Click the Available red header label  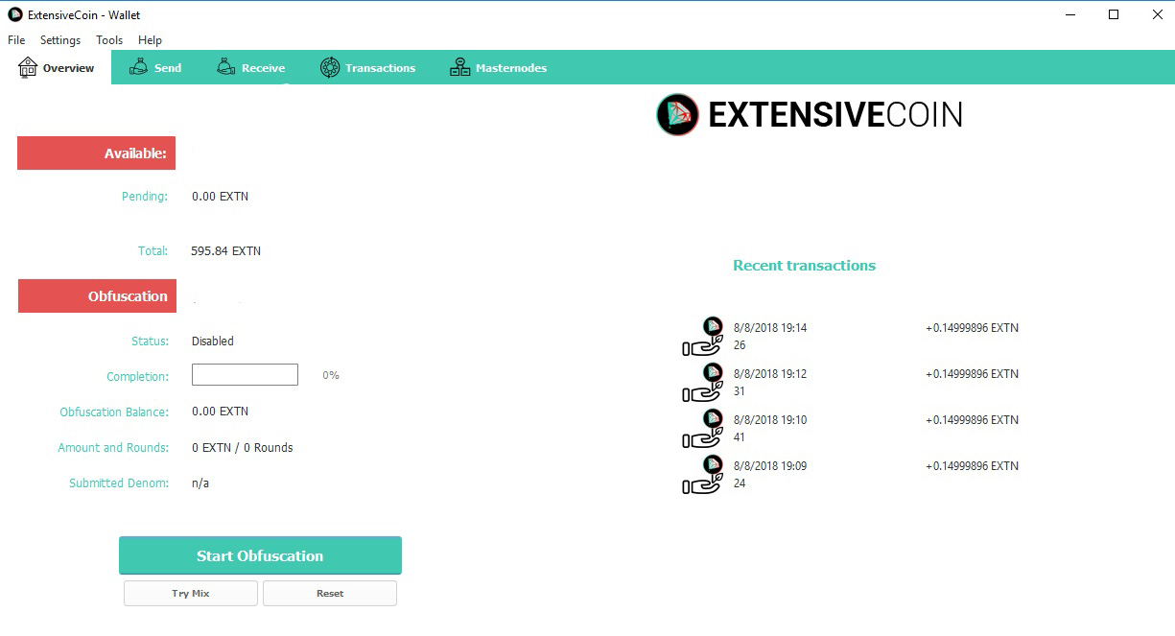[96, 153]
